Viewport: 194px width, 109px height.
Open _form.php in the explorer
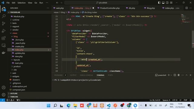(x=19, y=40)
